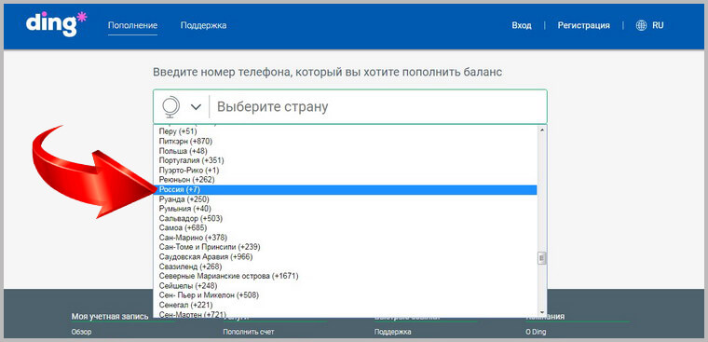Screen dimensions: 708x342
Task: Select Свазиленд (+268) from the list
Action: pyautogui.click(x=345, y=267)
